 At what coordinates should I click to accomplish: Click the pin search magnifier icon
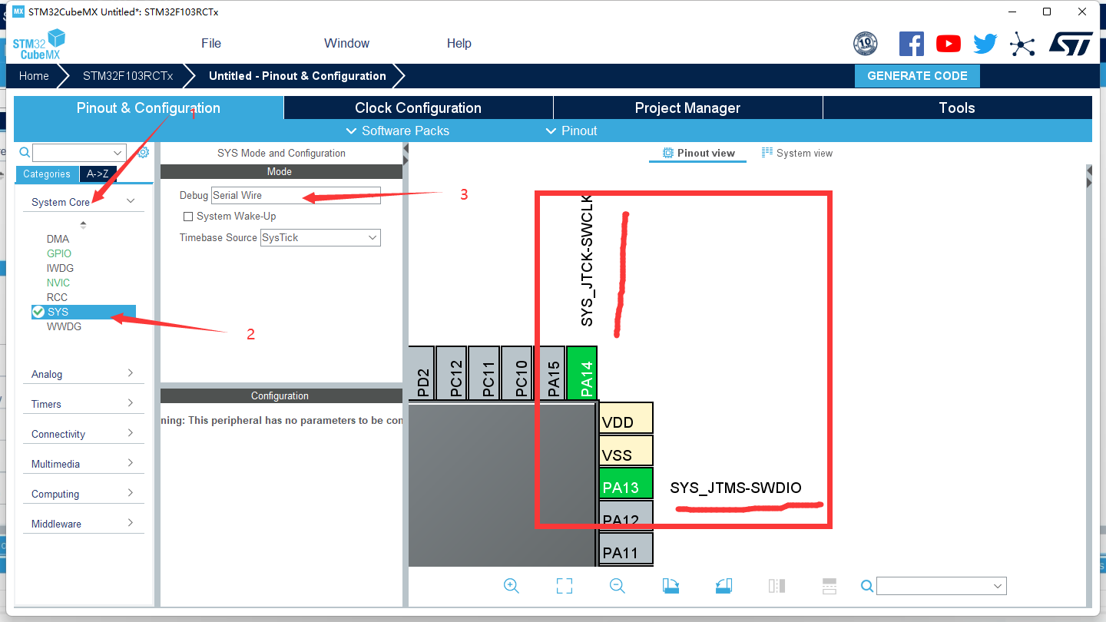[x=867, y=586]
